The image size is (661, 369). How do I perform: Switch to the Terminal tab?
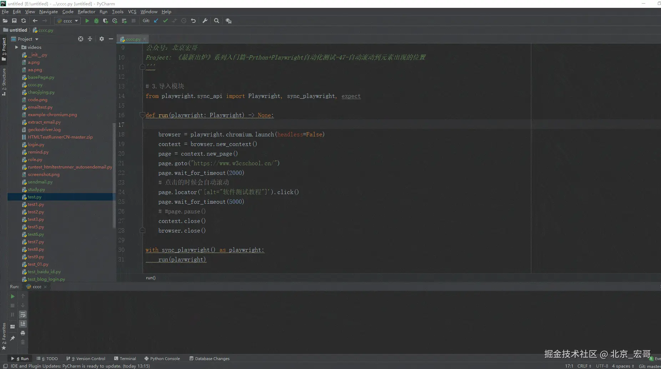point(125,359)
